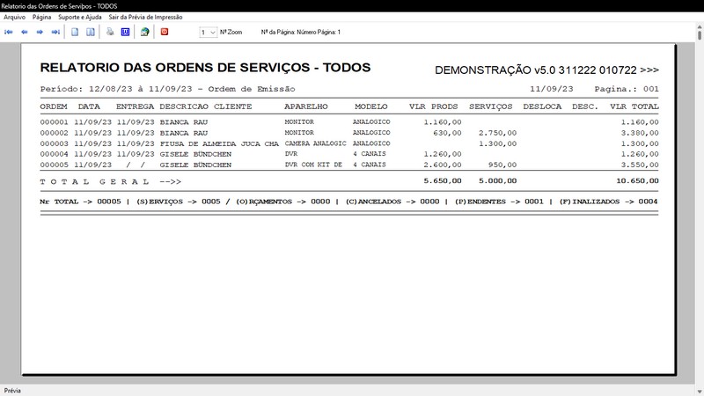Image resolution: width=704 pixels, height=396 pixels.
Task: Open the Suporte e Ajuda menu
Action: pos(80,17)
